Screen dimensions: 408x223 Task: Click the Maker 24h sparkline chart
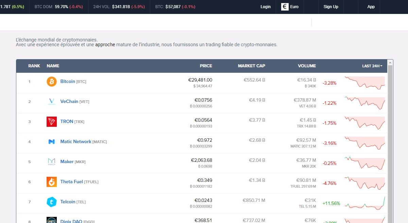click(x=365, y=163)
